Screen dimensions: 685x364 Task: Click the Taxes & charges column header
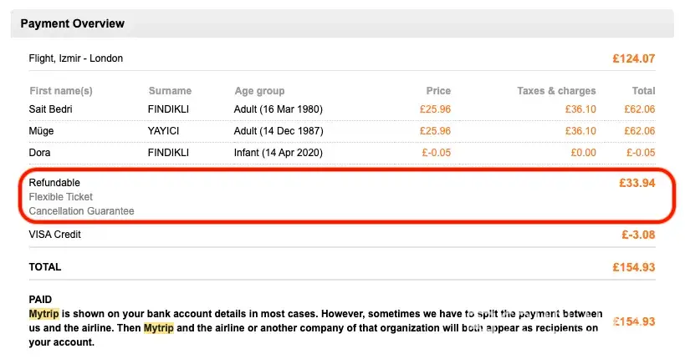tap(555, 91)
